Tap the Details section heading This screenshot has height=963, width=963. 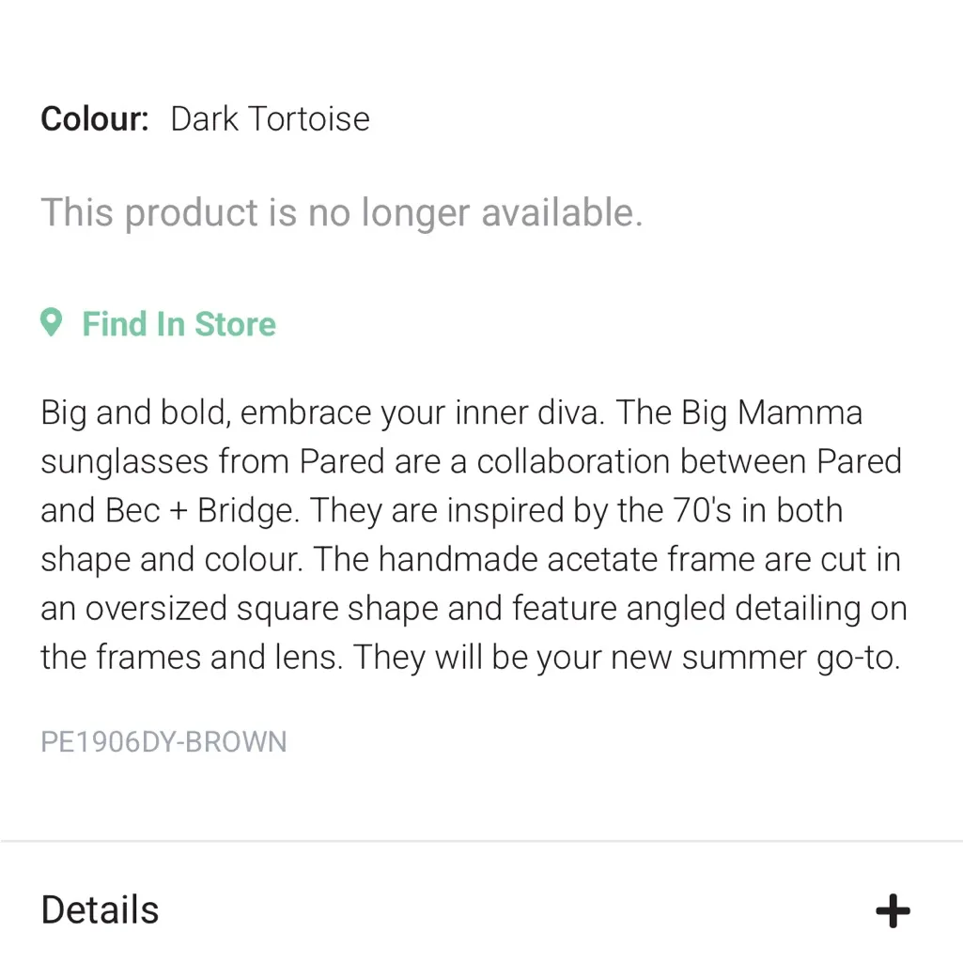(101, 910)
